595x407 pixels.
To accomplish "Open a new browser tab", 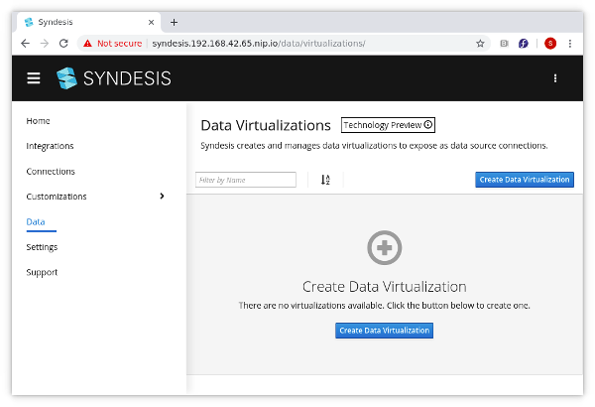I will click(174, 23).
